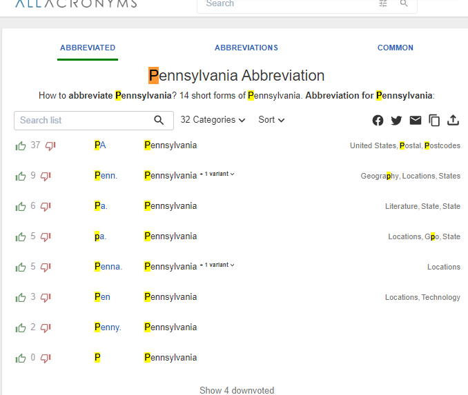Image resolution: width=468 pixels, height=395 pixels.
Task: Downvote the Pa. abbreviation with 6 votes
Action: coord(46,207)
